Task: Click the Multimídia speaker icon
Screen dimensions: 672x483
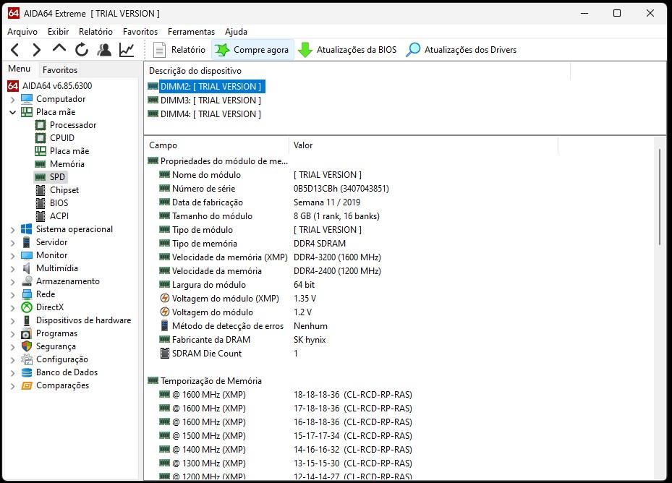Action: pyautogui.click(x=27, y=268)
